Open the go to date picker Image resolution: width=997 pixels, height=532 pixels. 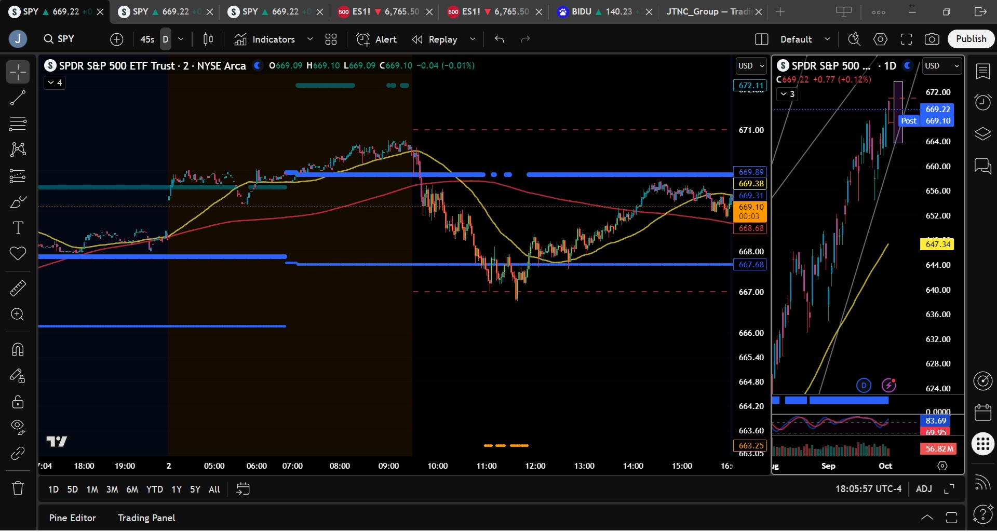[242, 489]
